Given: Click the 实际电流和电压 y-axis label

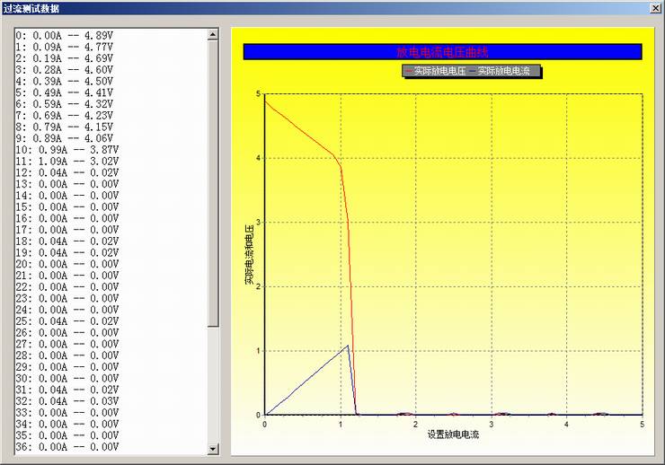Looking at the screenshot, I should point(249,255).
